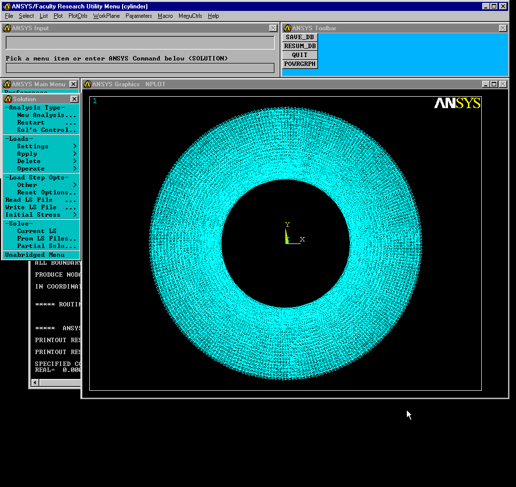The image size is (516, 487).
Task: Click the ANSYS command entry field
Action: (x=140, y=68)
